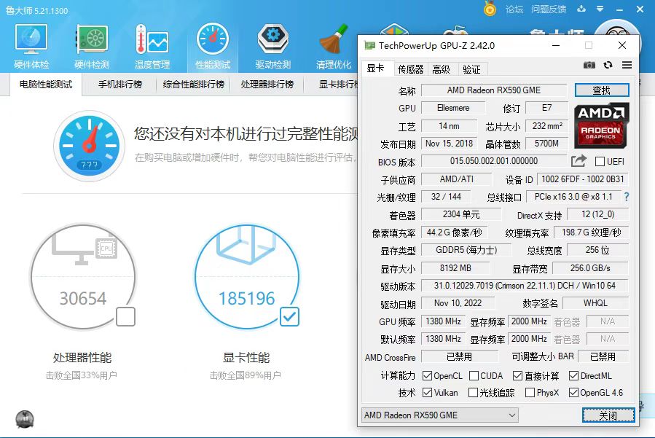
Task: Open 清理优化 cleanup broom icon
Action: 334,46
